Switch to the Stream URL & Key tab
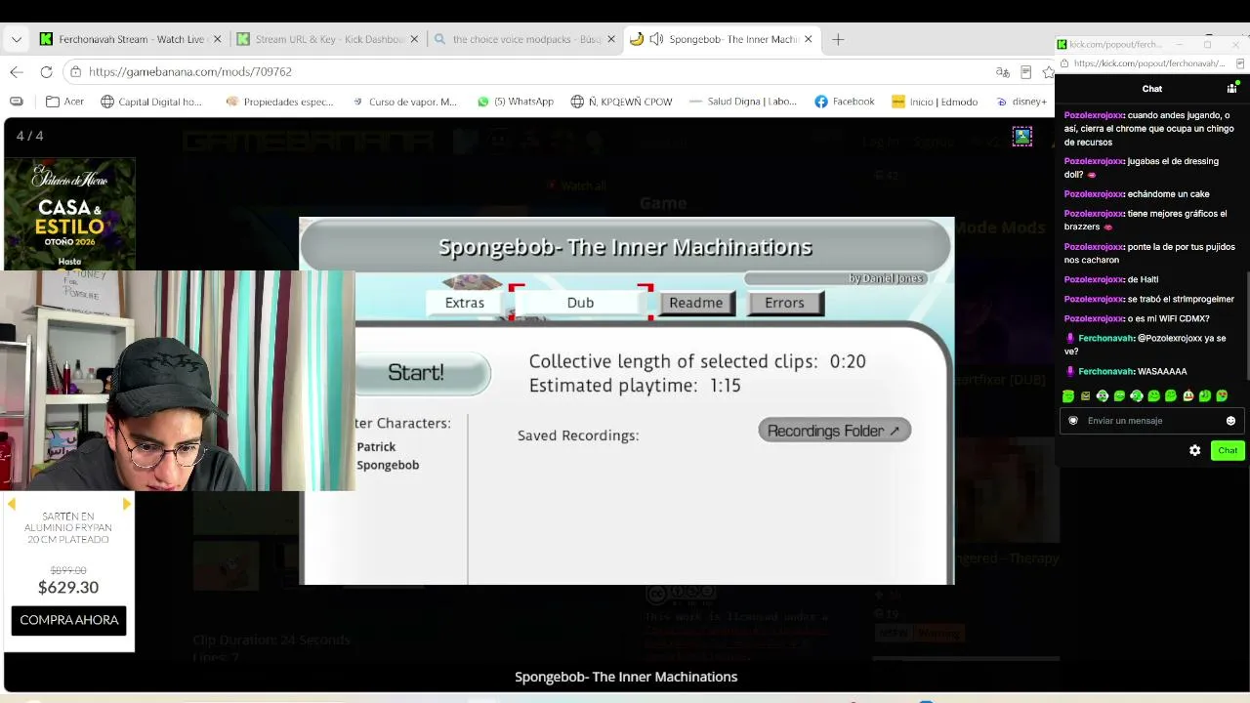Viewport: 1250px width, 703px height. pyautogui.click(x=328, y=39)
